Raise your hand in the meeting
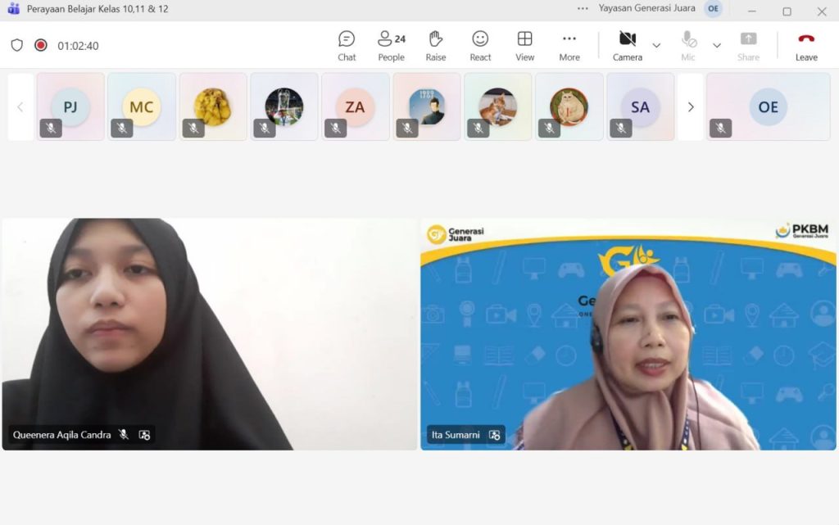The image size is (839, 525). click(436, 45)
